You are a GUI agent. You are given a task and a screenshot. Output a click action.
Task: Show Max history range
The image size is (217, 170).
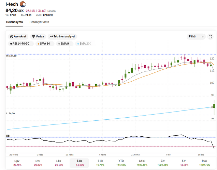[205, 163]
